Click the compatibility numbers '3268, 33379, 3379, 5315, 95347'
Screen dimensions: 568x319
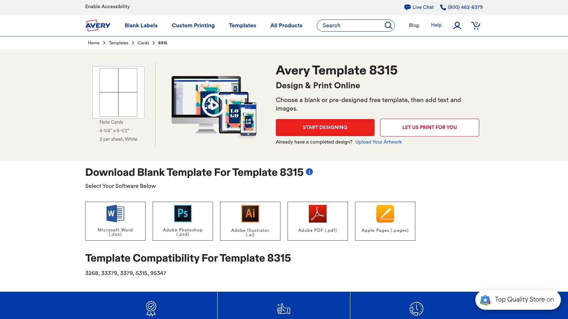[126, 273]
